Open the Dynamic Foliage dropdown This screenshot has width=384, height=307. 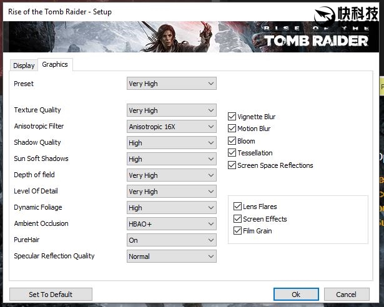tap(172, 208)
